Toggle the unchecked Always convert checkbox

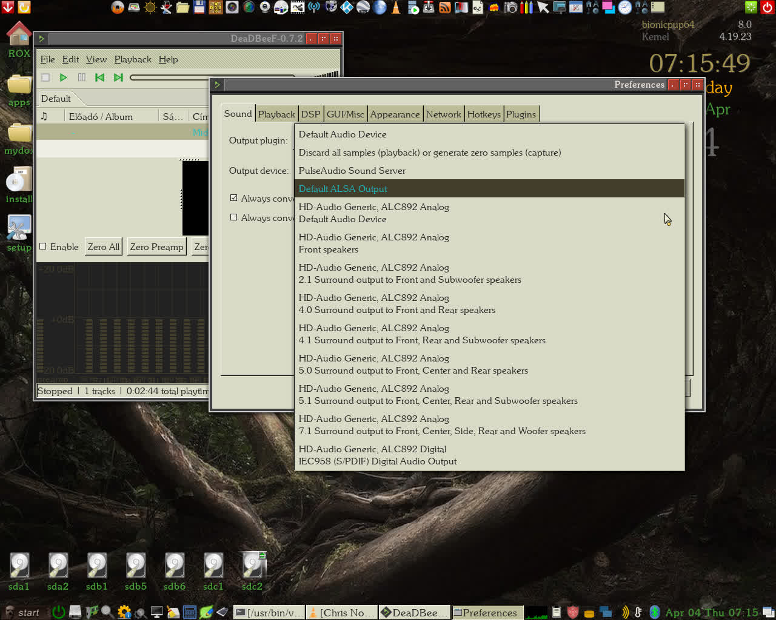point(233,217)
